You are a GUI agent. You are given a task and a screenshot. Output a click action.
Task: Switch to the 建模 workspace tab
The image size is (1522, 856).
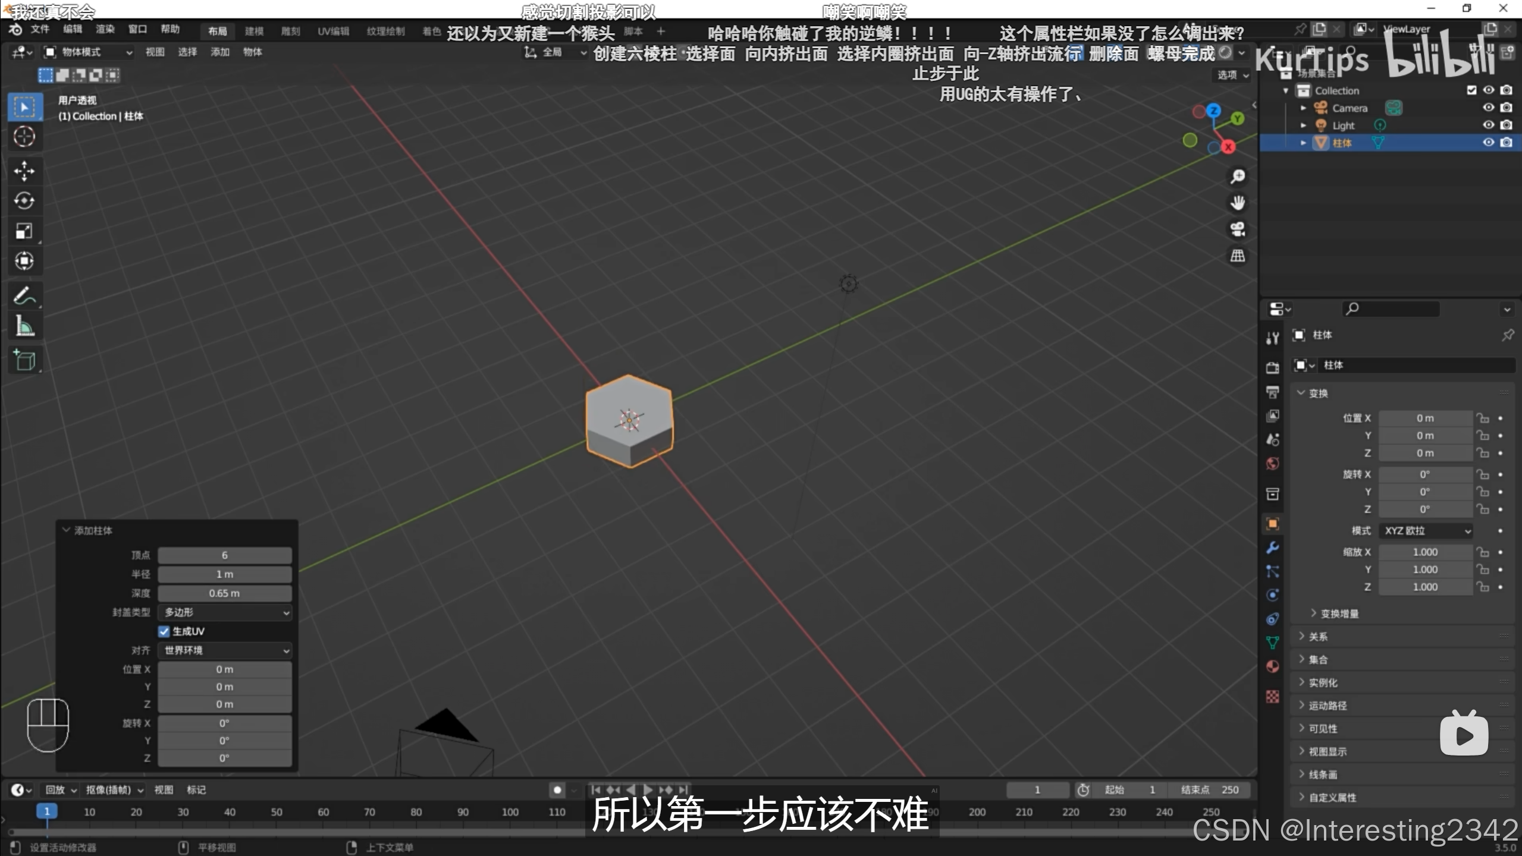coord(254,31)
